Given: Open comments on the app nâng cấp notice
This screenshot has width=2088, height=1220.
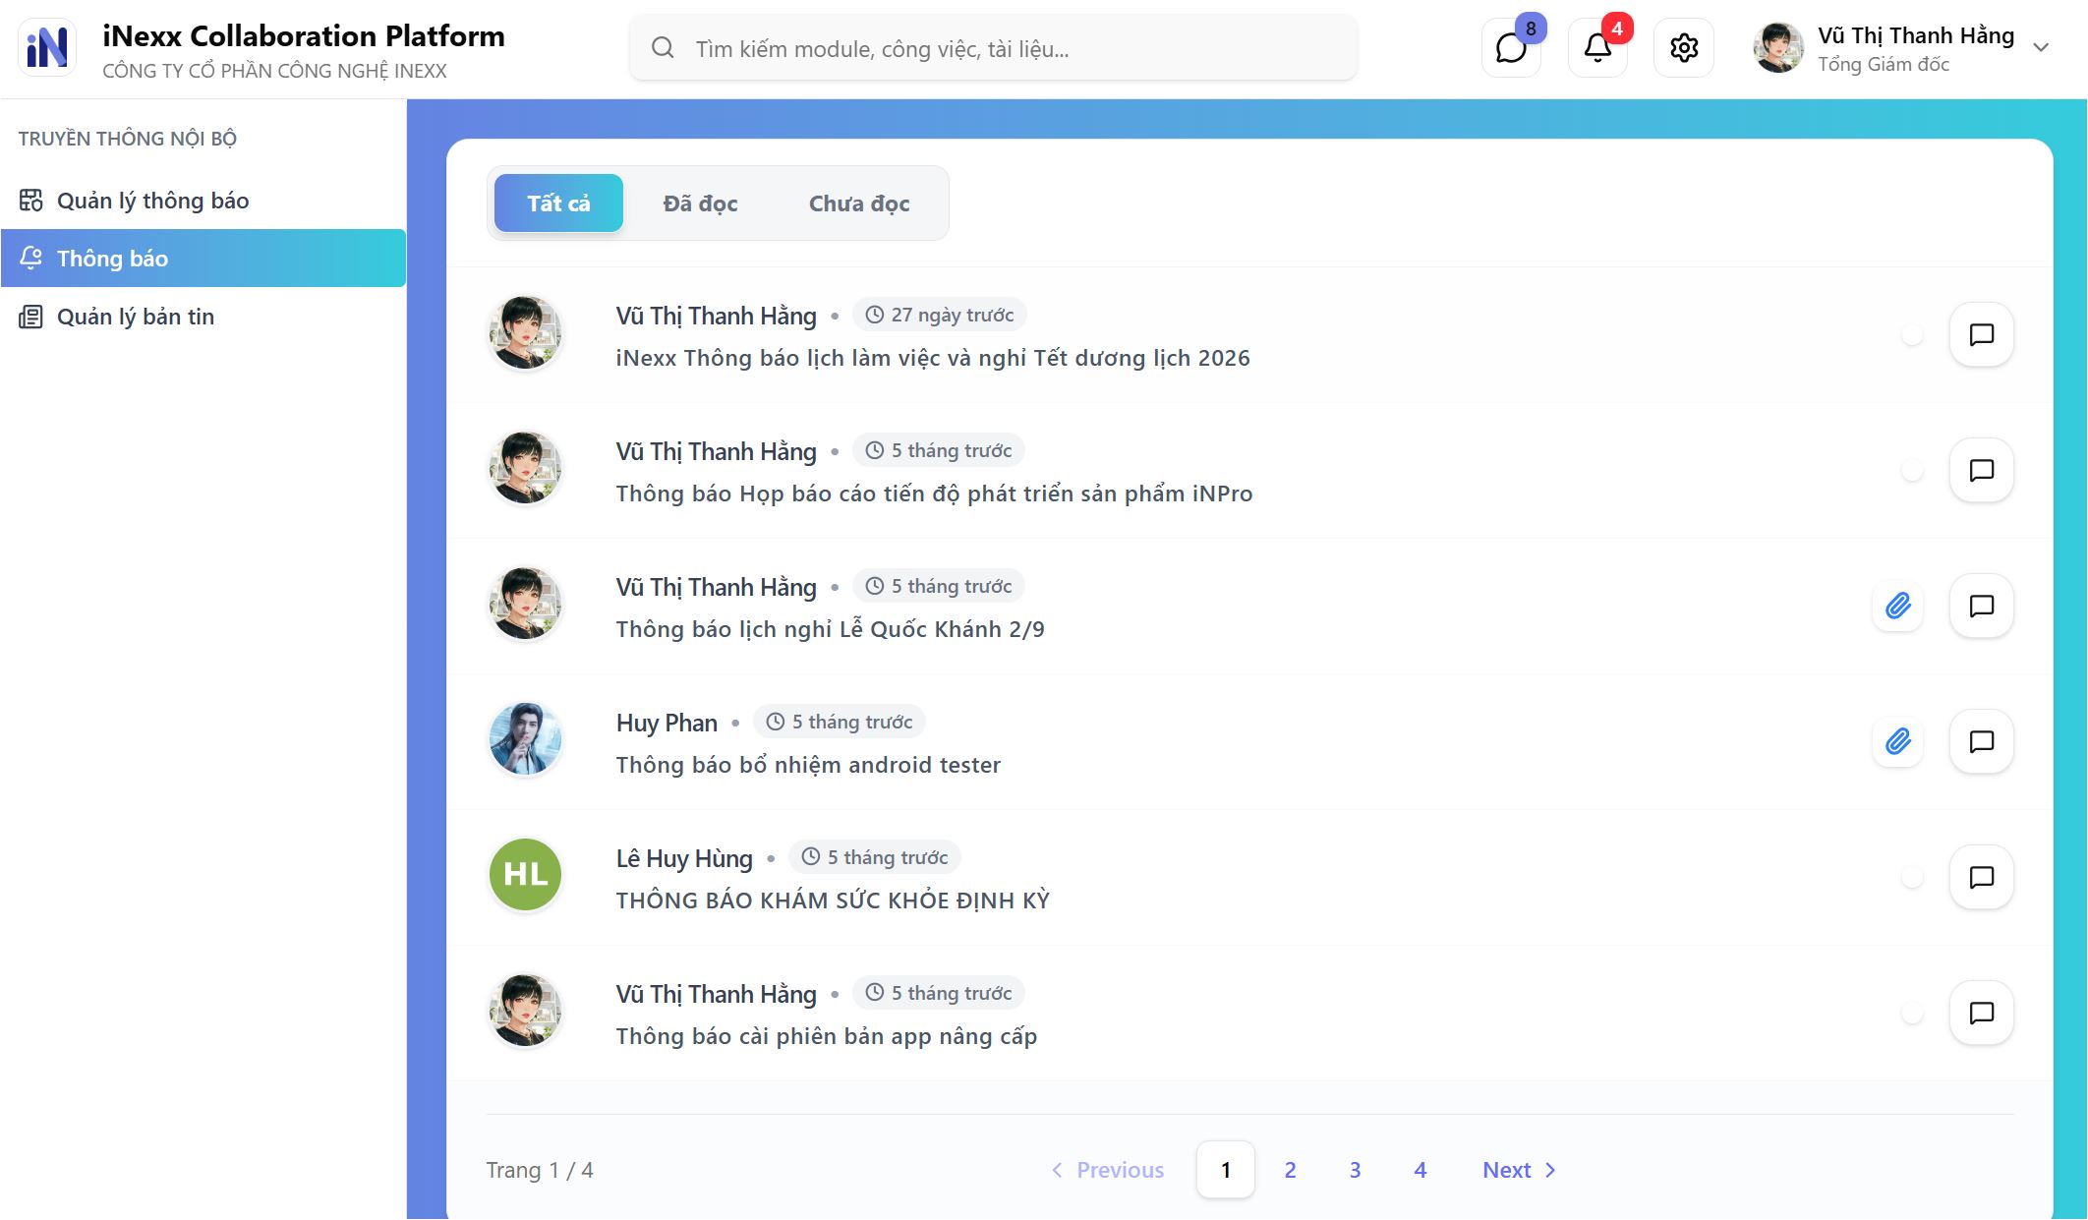Looking at the screenshot, I should pos(1981,1013).
